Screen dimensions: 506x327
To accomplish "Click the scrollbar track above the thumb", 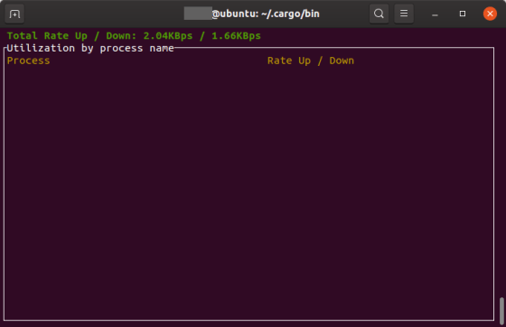I will [x=501, y=162].
